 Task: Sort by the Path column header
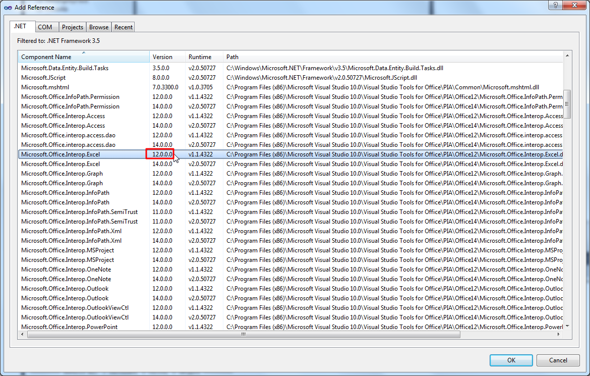pyautogui.click(x=393, y=57)
